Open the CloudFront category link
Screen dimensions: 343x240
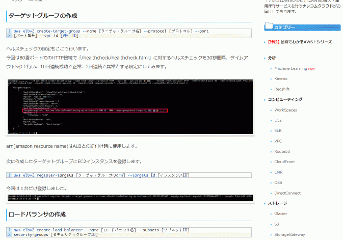pyautogui.click(x=284, y=162)
